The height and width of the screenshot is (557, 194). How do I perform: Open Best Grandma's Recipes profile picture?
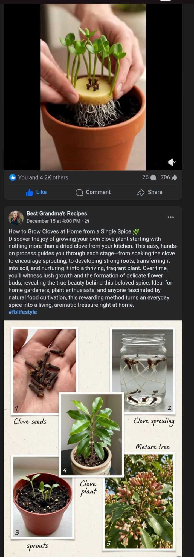16,217
